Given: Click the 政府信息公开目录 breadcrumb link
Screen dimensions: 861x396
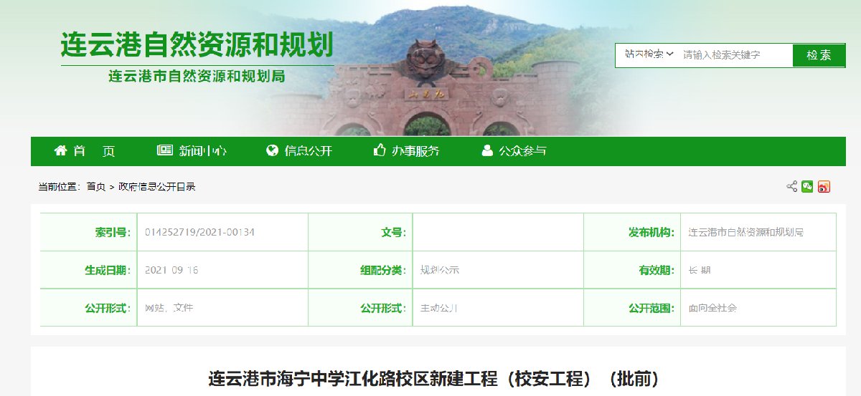Looking at the screenshot, I should [x=157, y=187].
